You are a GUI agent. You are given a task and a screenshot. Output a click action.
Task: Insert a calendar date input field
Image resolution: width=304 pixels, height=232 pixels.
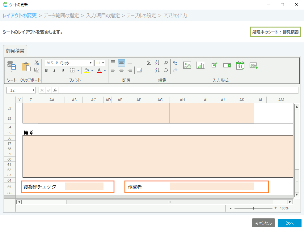tap(240, 65)
